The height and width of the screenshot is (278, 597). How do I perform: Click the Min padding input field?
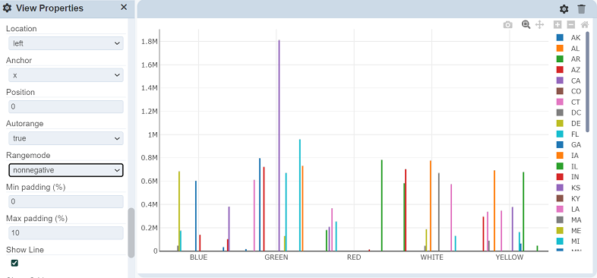tap(66, 201)
